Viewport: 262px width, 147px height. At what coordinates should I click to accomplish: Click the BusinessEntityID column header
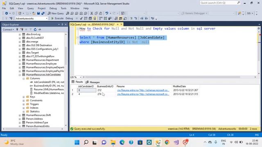pyautogui.click(x=105, y=86)
